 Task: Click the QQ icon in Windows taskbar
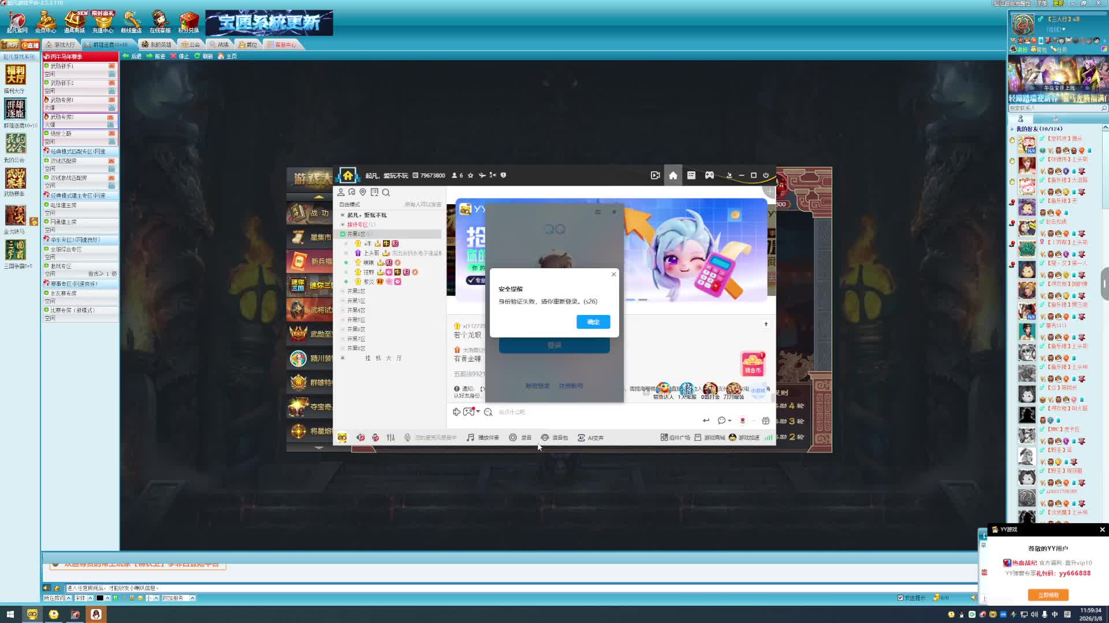tap(96, 614)
